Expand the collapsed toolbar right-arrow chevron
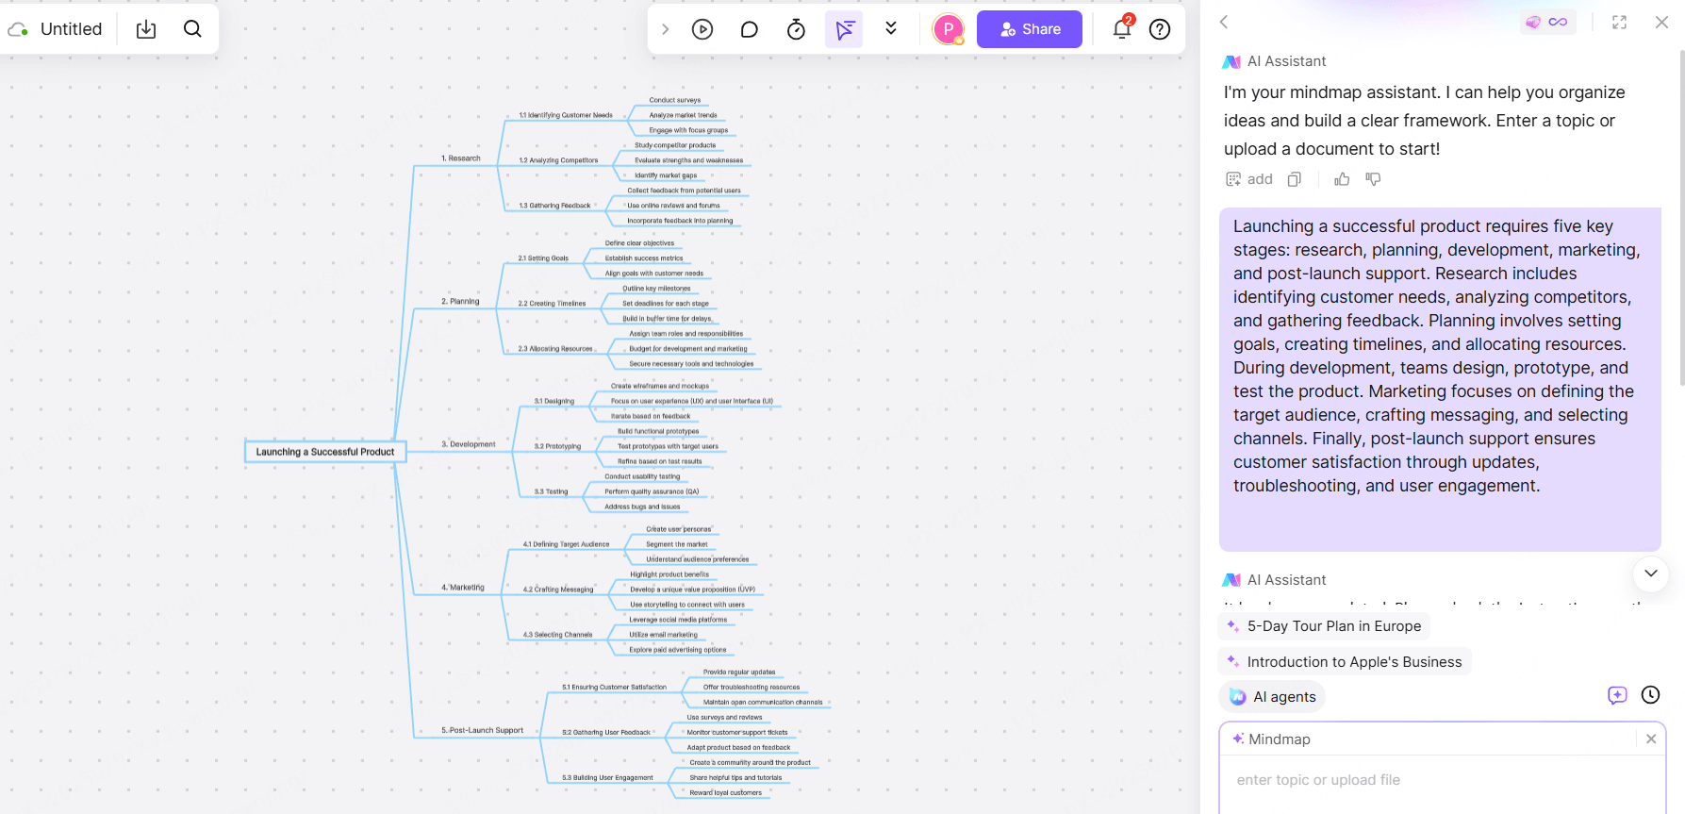 tap(665, 29)
